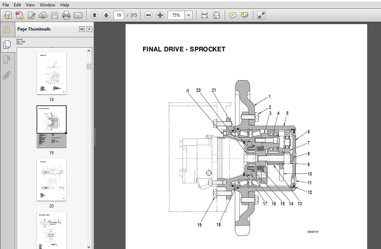This screenshot has width=381, height=249.
Task: Click the 'FINAL DRIVE - SPROCKET' heading
Action: tap(184, 49)
